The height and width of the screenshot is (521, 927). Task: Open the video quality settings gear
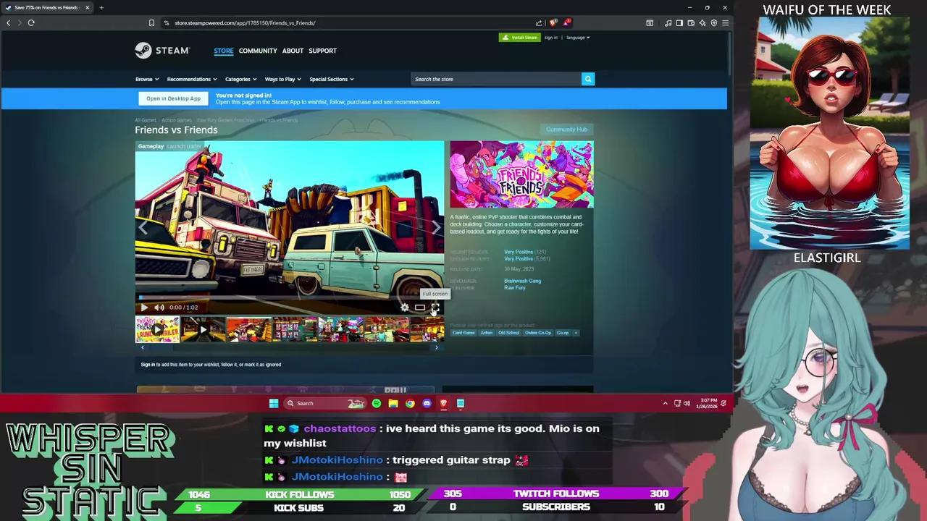point(404,308)
